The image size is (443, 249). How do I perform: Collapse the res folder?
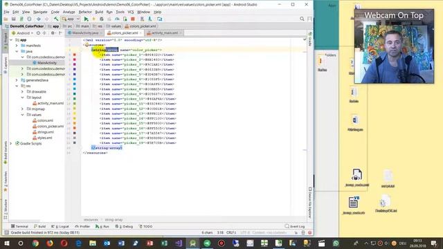point(17,86)
